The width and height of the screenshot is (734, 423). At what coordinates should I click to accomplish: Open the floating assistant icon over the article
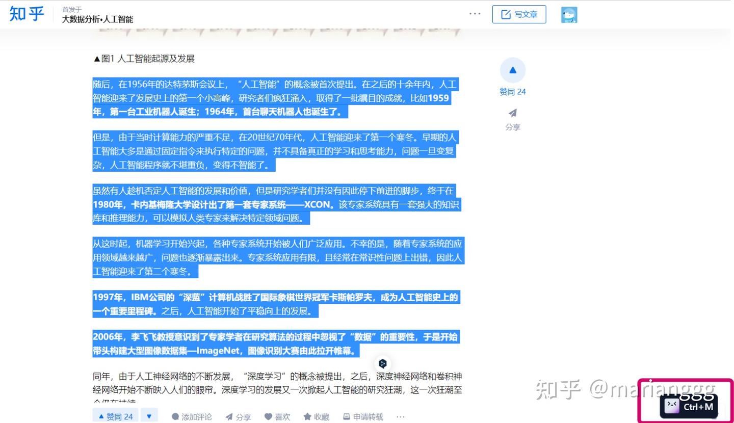point(383,364)
